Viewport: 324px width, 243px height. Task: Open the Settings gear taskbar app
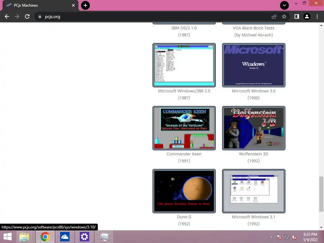click(x=84, y=237)
